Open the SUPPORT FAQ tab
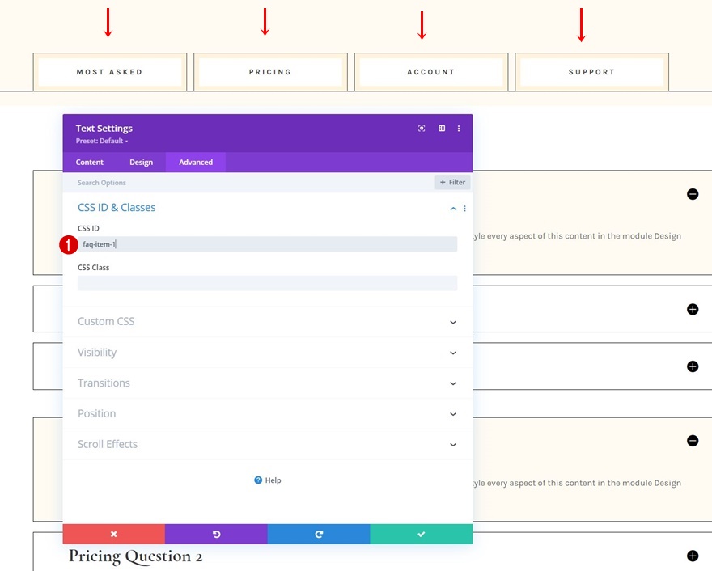 pyautogui.click(x=591, y=72)
